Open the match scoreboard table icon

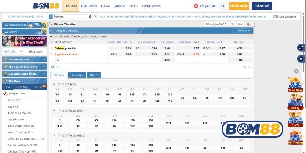52,67
